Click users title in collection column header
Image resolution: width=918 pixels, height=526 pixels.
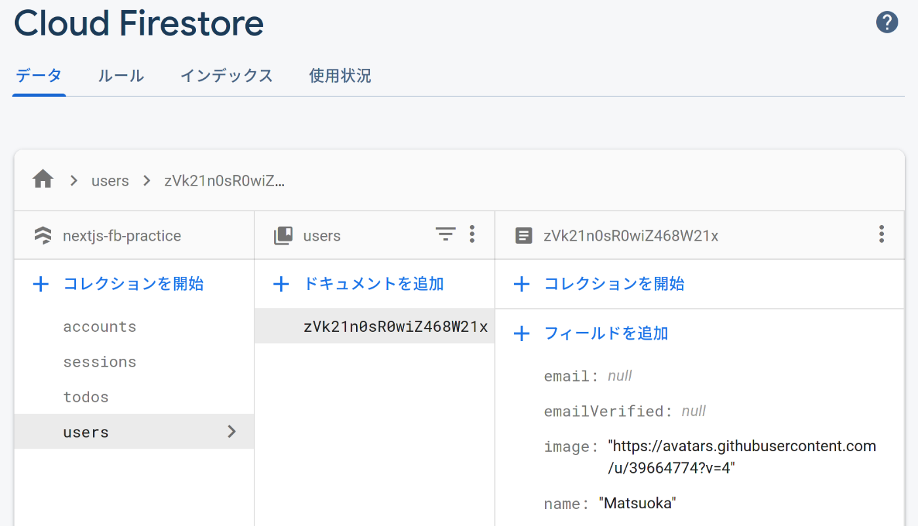point(322,235)
